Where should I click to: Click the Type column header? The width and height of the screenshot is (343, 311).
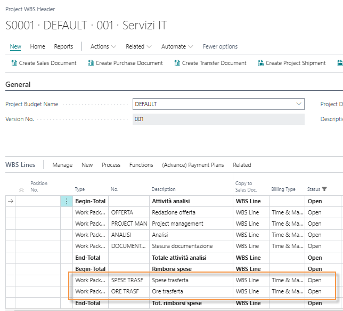click(x=80, y=189)
